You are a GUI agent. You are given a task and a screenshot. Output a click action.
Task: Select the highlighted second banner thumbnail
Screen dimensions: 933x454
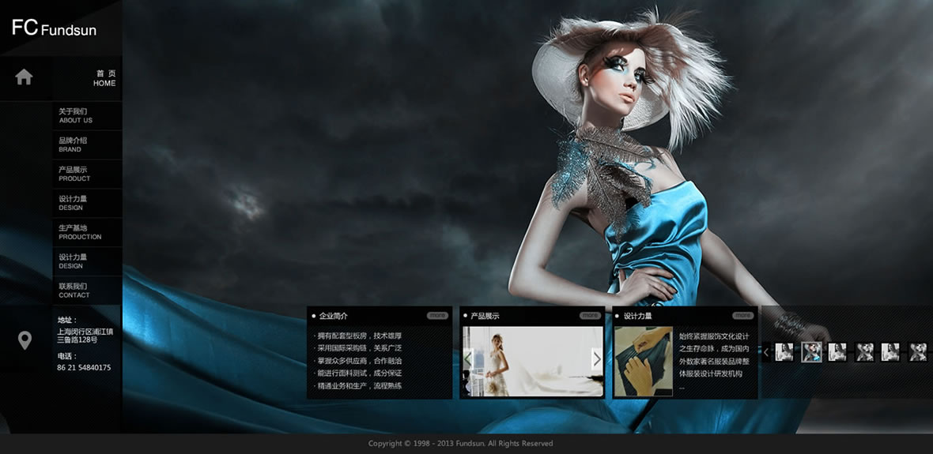click(x=811, y=352)
